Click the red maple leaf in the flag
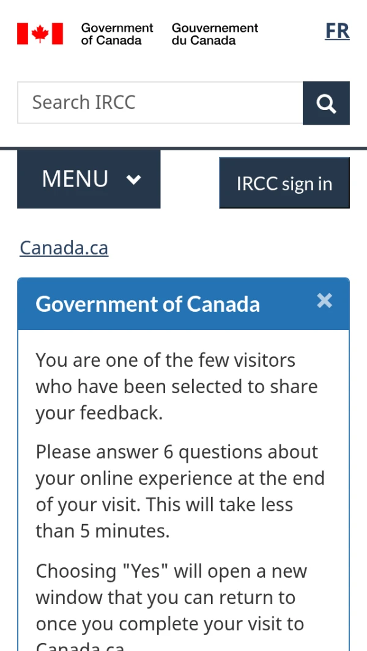 tap(40, 34)
